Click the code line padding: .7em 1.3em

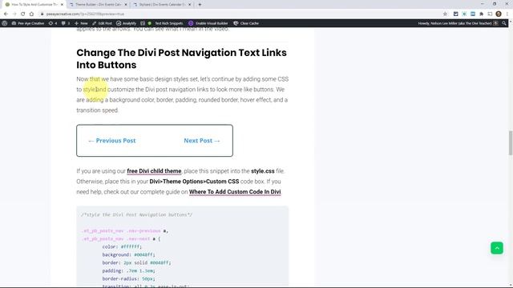coord(128,270)
